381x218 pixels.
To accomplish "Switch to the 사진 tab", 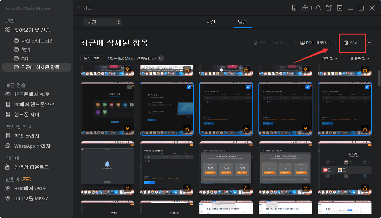I will [x=211, y=22].
